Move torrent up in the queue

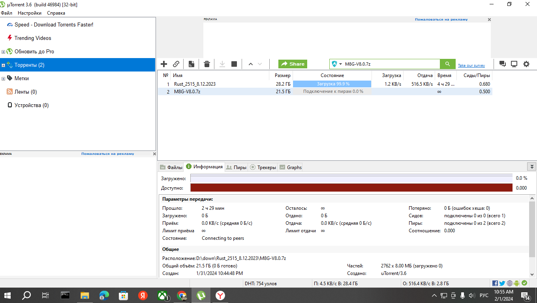pos(250,64)
